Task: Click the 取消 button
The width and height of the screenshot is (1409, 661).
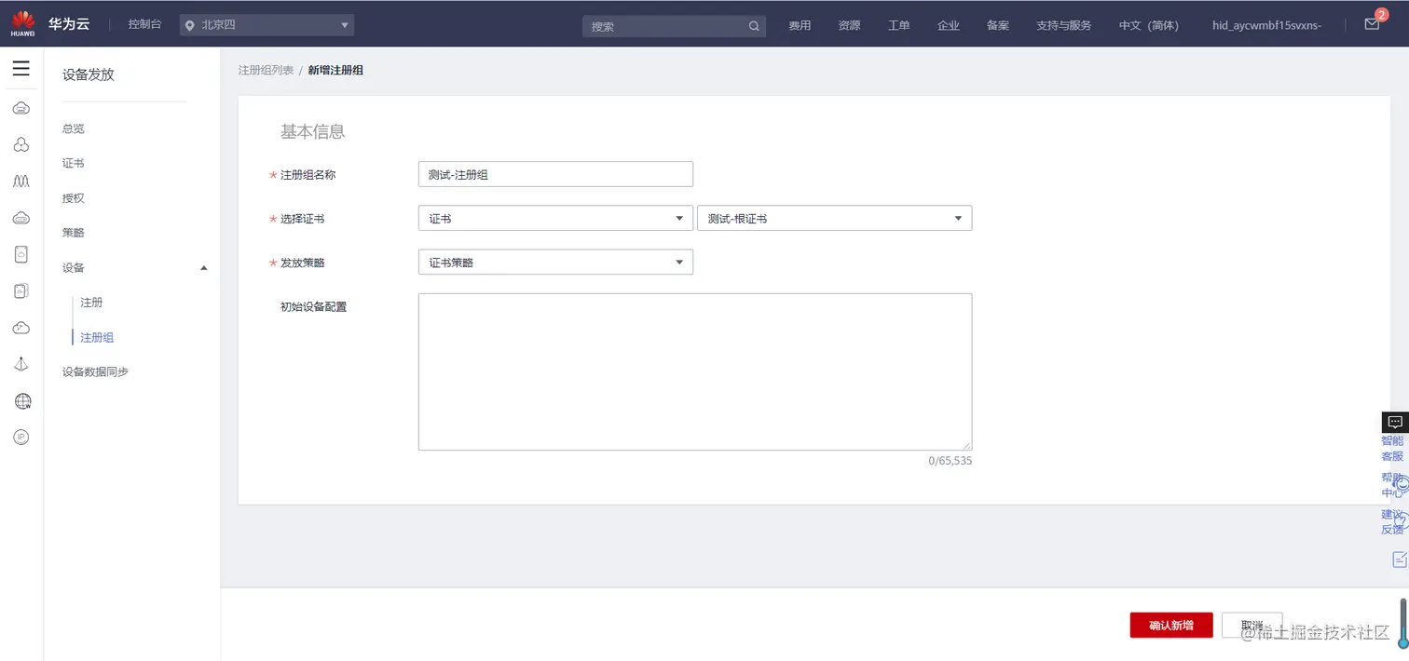Action: click(x=1252, y=625)
